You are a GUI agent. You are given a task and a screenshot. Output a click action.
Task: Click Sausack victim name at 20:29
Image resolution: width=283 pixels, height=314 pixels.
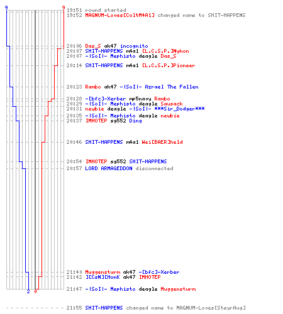click(x=172, y=104)
